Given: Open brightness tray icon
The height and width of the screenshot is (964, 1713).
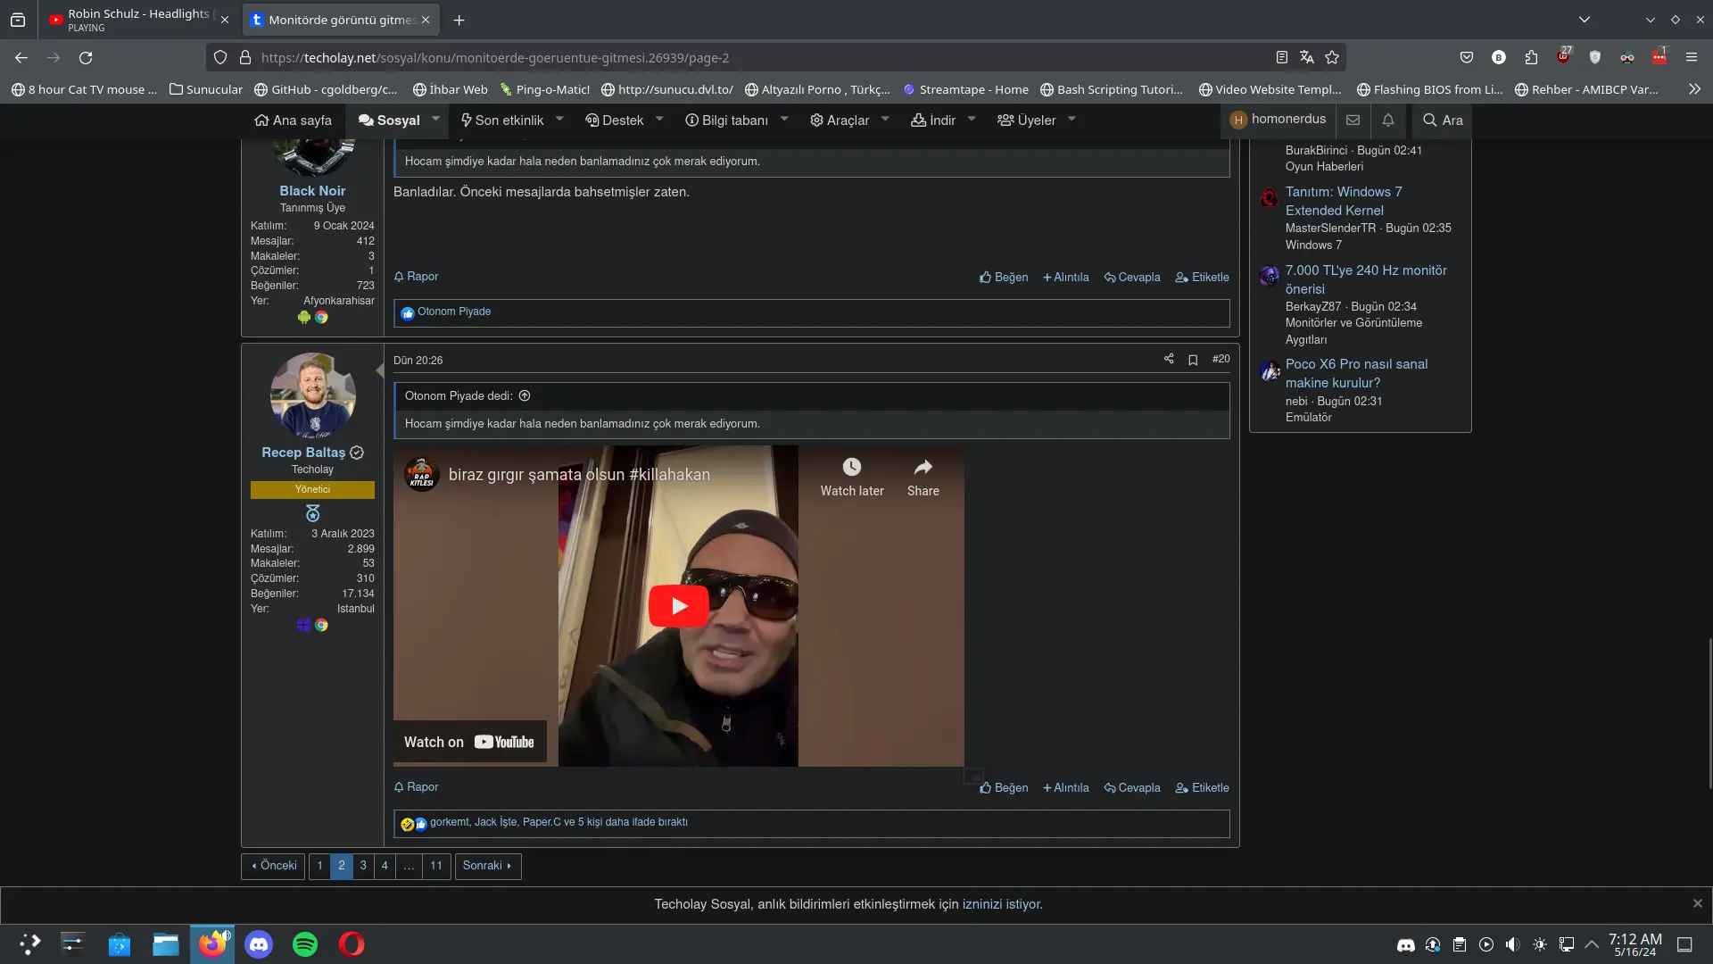Looking at the screenshot, I should tap(1539, 944).
